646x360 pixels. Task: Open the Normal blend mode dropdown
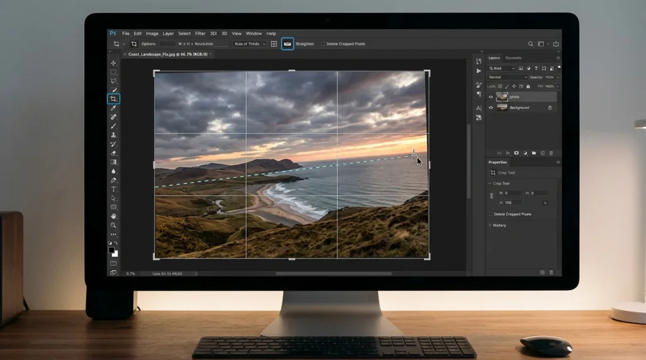point(507,77)
